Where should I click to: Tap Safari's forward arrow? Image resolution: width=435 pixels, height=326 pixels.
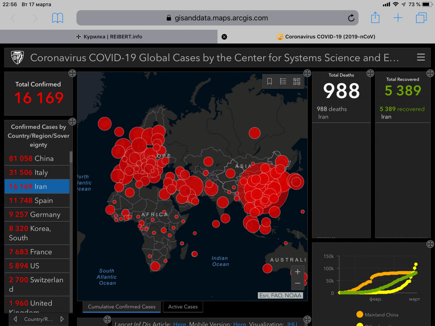point(35,18)
